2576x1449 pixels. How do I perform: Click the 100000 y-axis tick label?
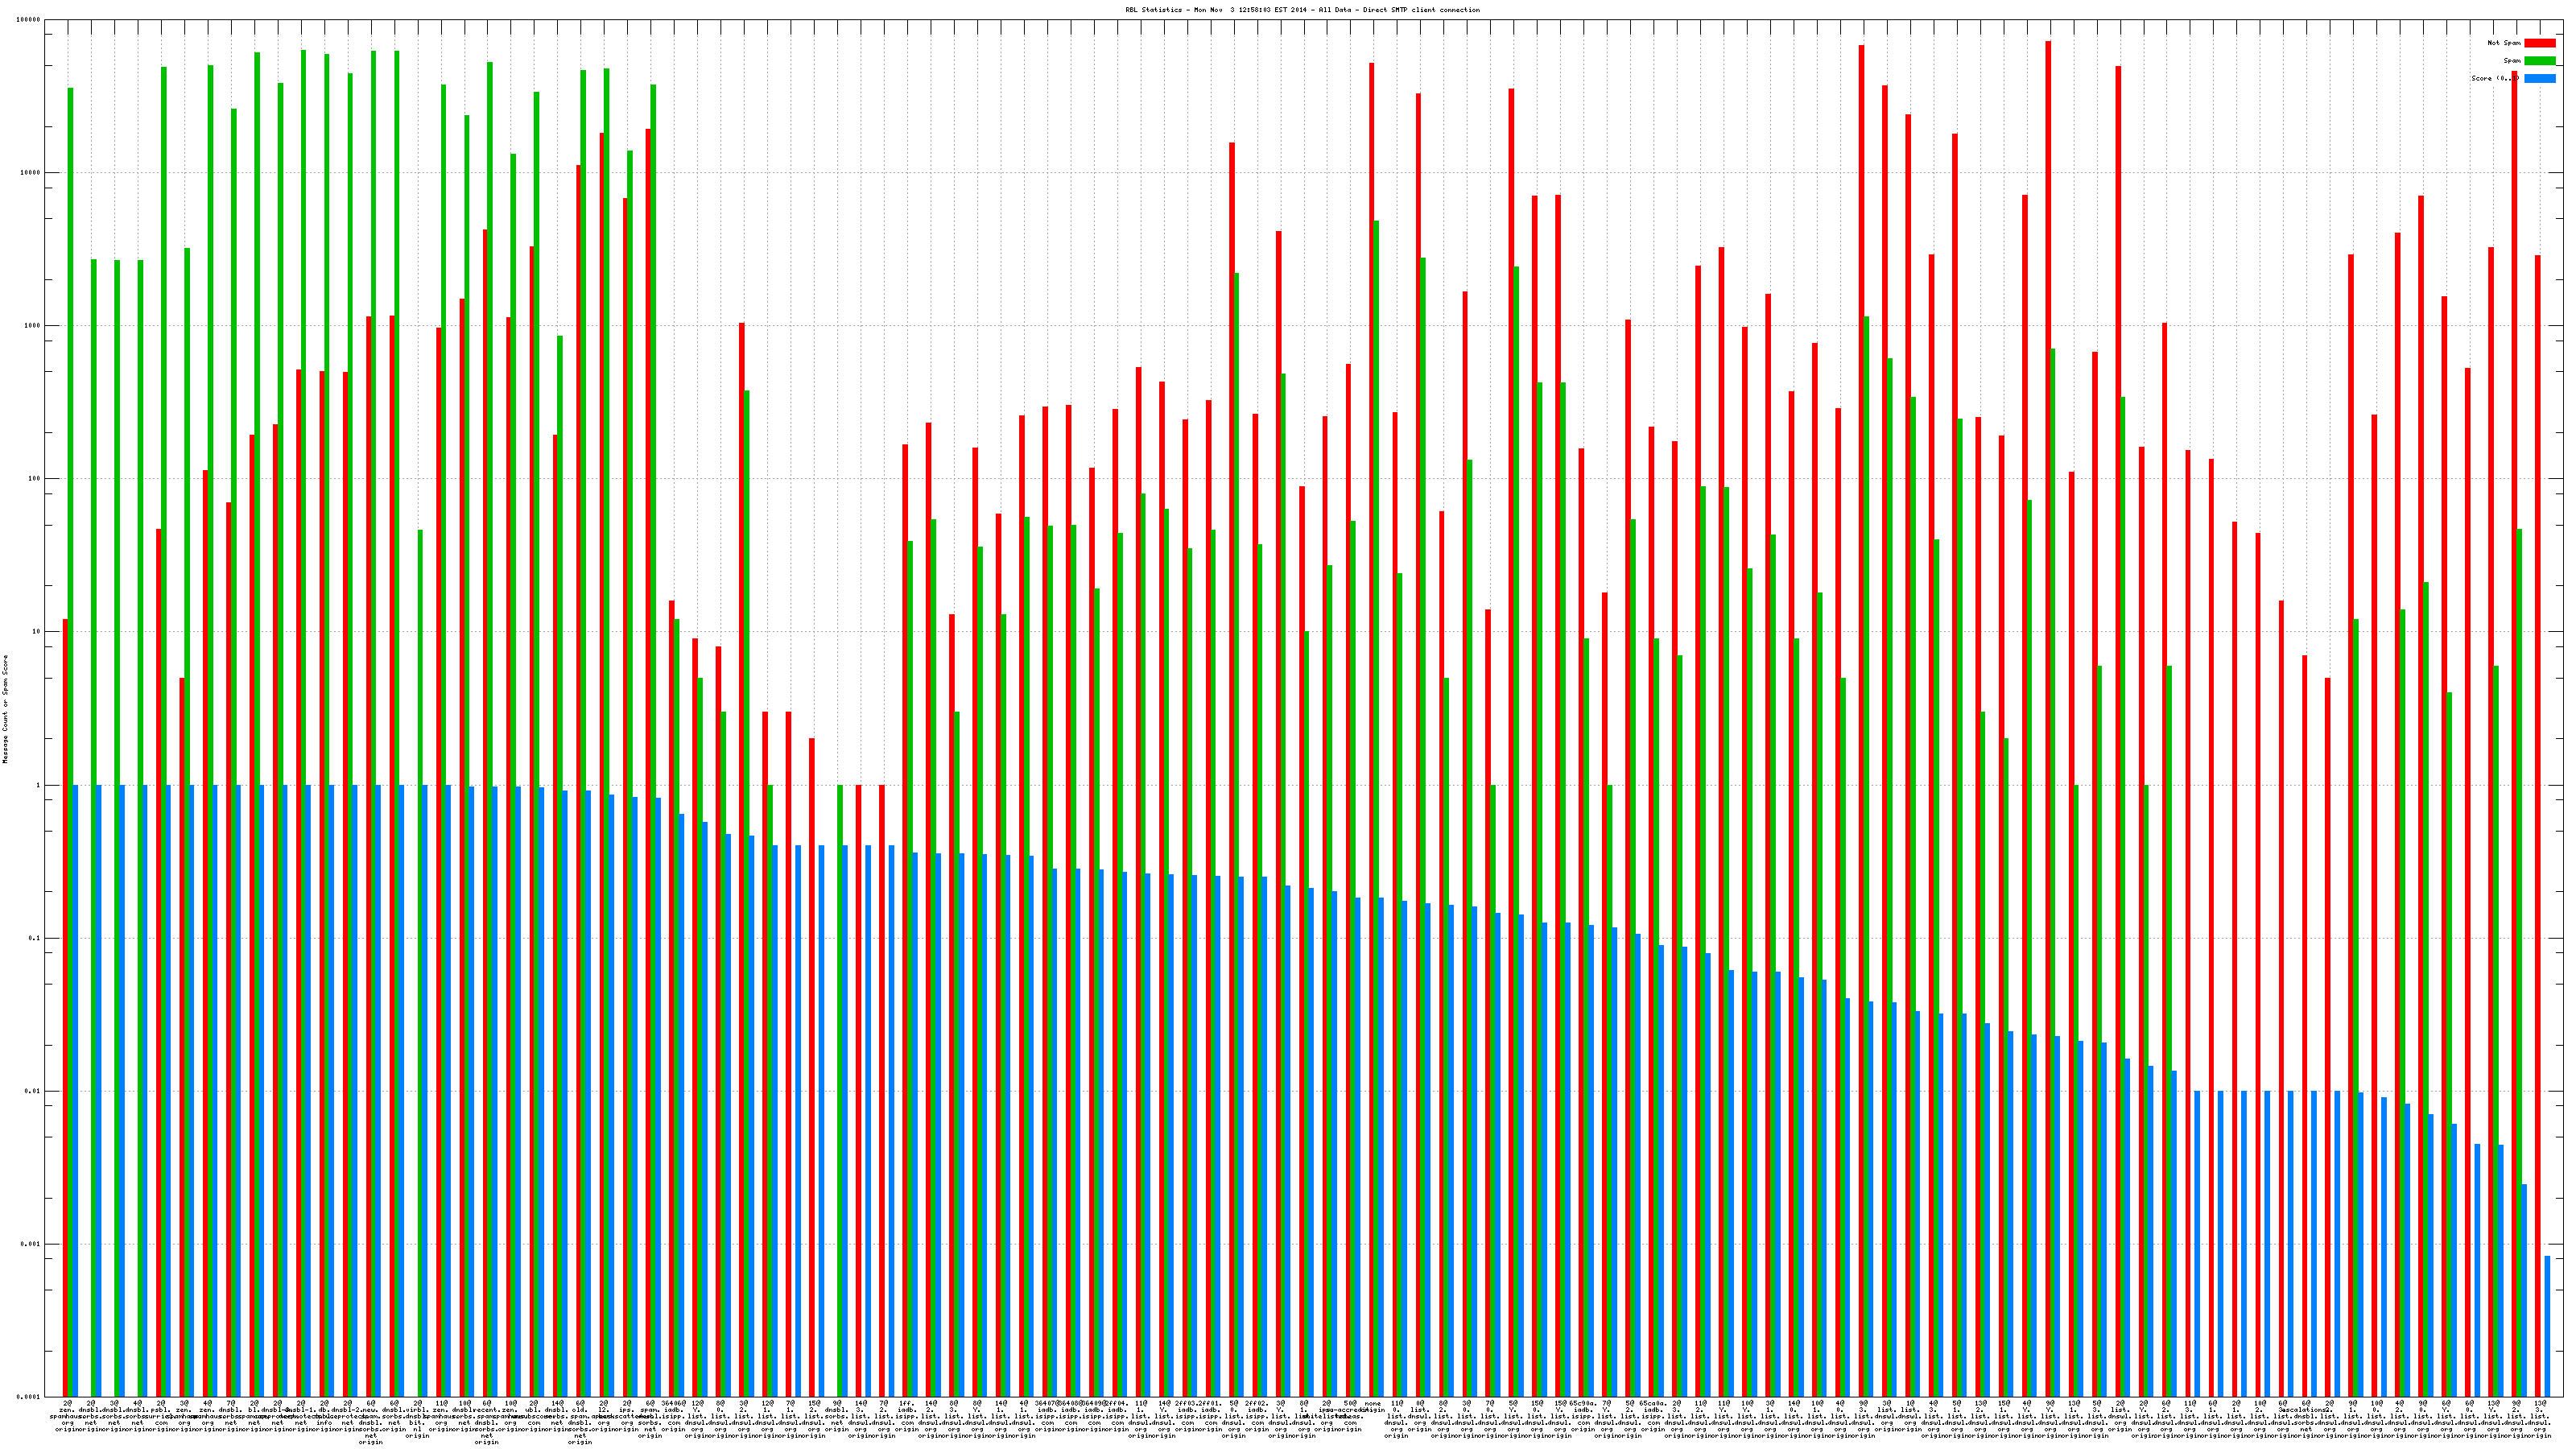point(29,20)
